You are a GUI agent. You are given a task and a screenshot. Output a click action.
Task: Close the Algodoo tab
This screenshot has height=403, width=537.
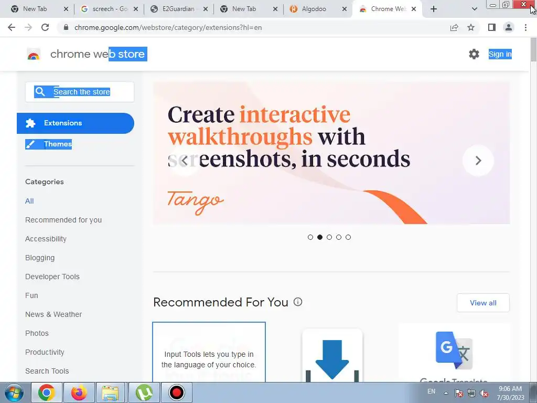pos(345,9)
